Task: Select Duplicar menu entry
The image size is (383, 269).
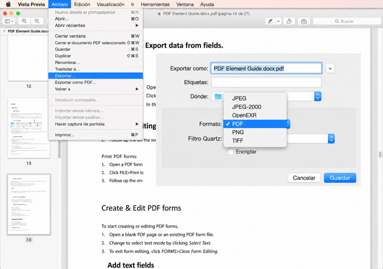Action: [x=95, y=56]
